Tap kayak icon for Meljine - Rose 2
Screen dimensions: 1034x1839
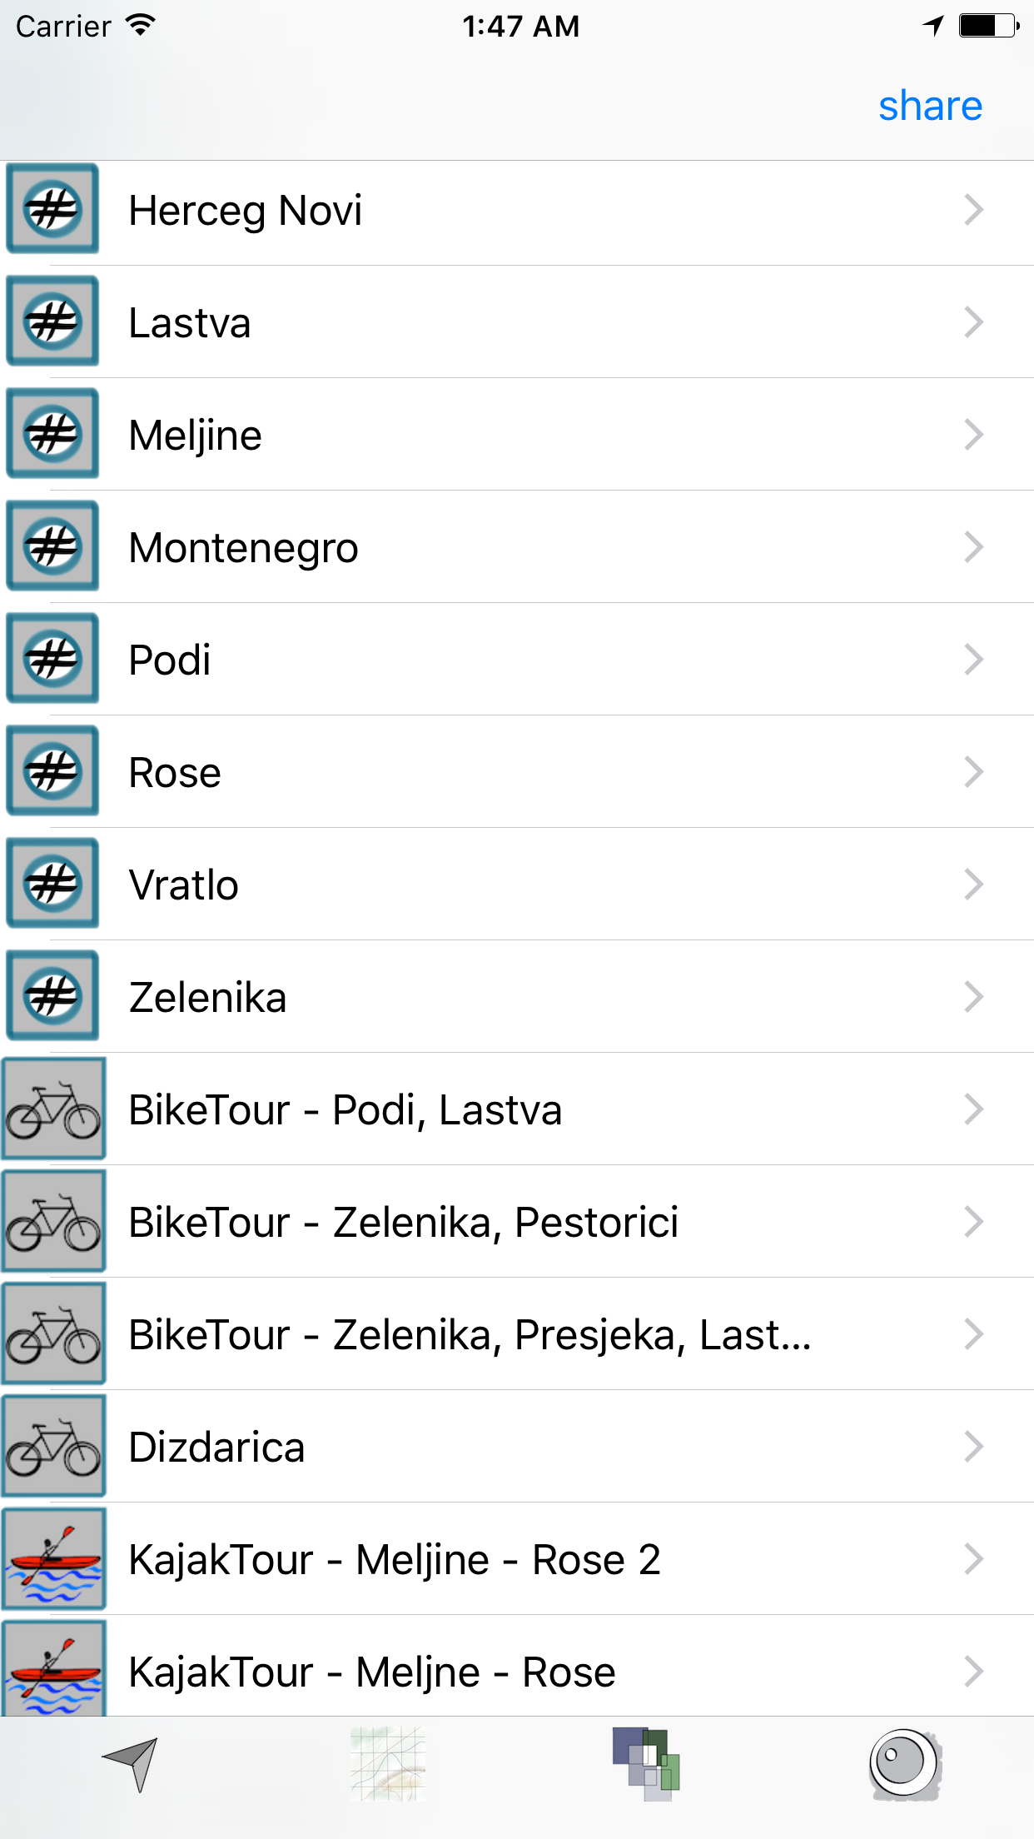point(53,1559)
